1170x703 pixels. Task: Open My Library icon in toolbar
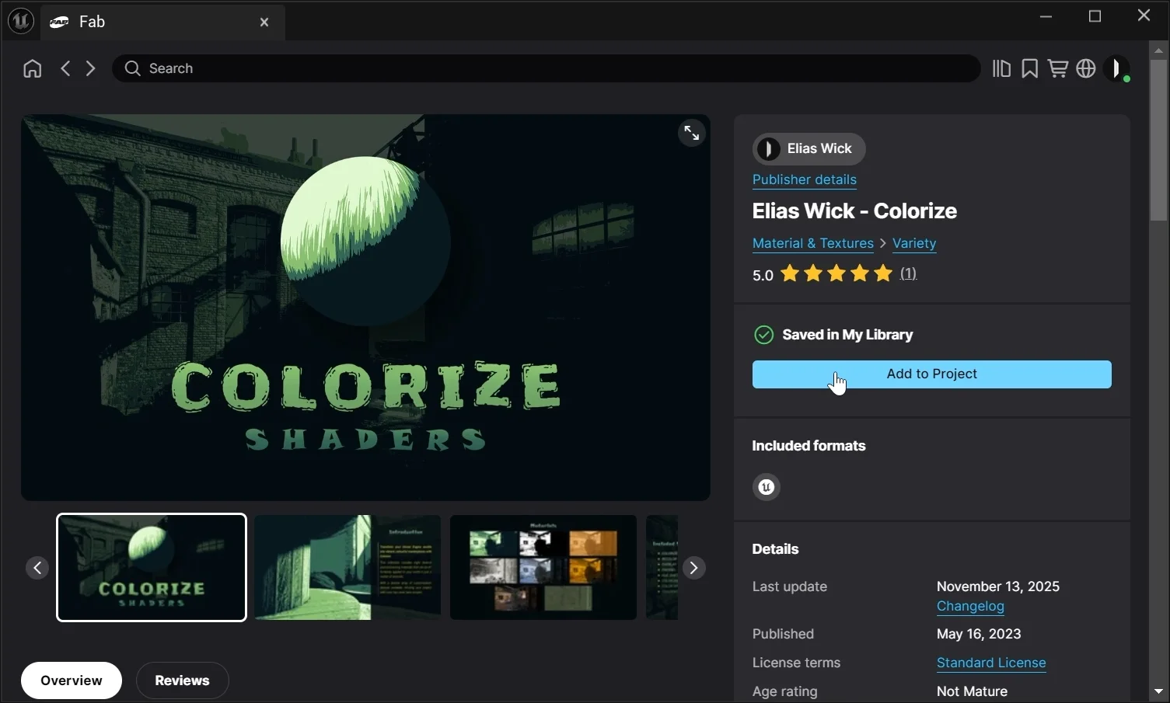1001,68
